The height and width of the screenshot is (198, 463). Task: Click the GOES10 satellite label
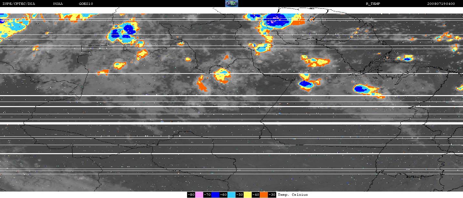pyautogui.click(x=86, y=4)
